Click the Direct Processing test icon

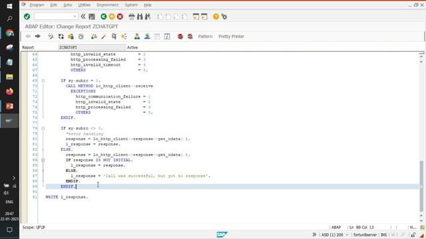tap(114, 37)
